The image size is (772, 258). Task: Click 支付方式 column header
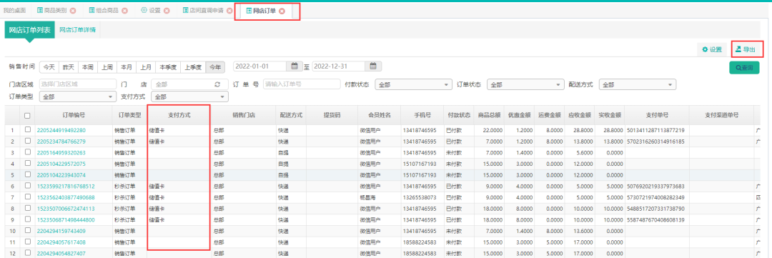[179, 115]
